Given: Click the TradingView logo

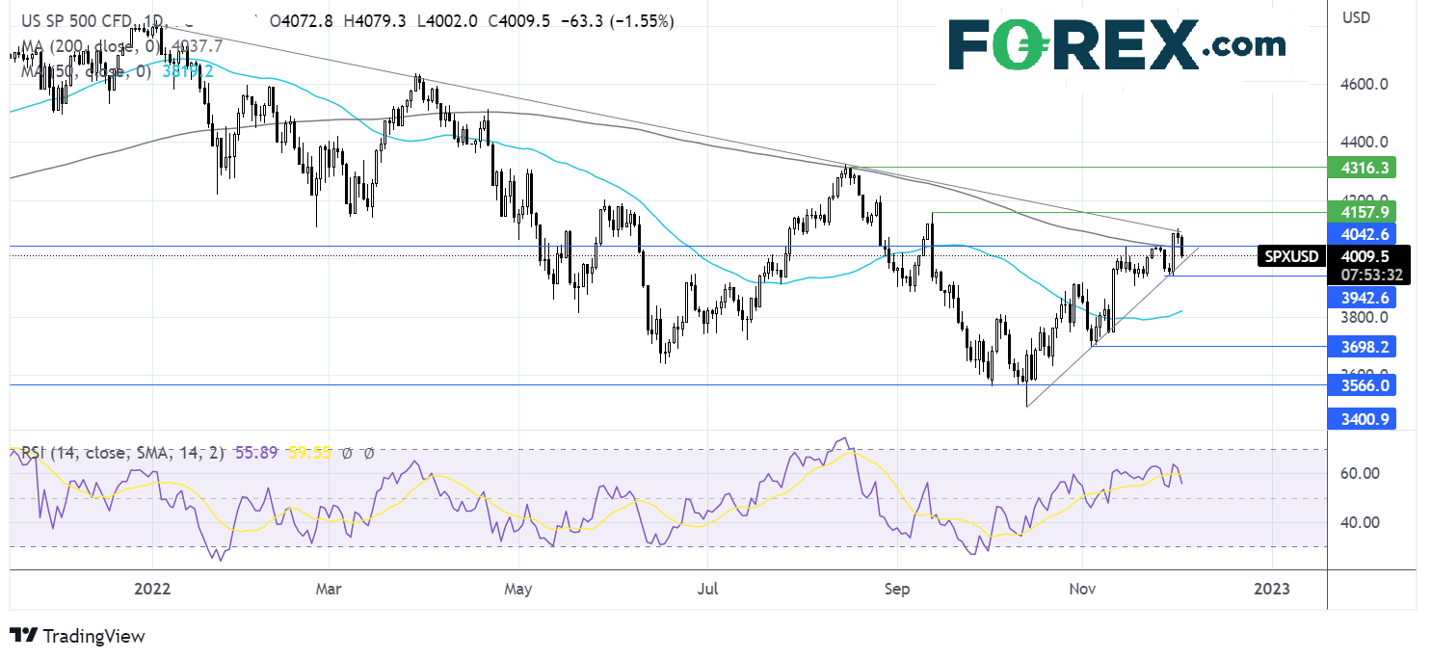Looking at the screenshot, I should (x=77, y=636).
